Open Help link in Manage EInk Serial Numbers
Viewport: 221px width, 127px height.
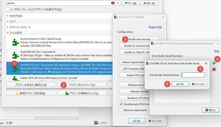[x=216, y=51]
